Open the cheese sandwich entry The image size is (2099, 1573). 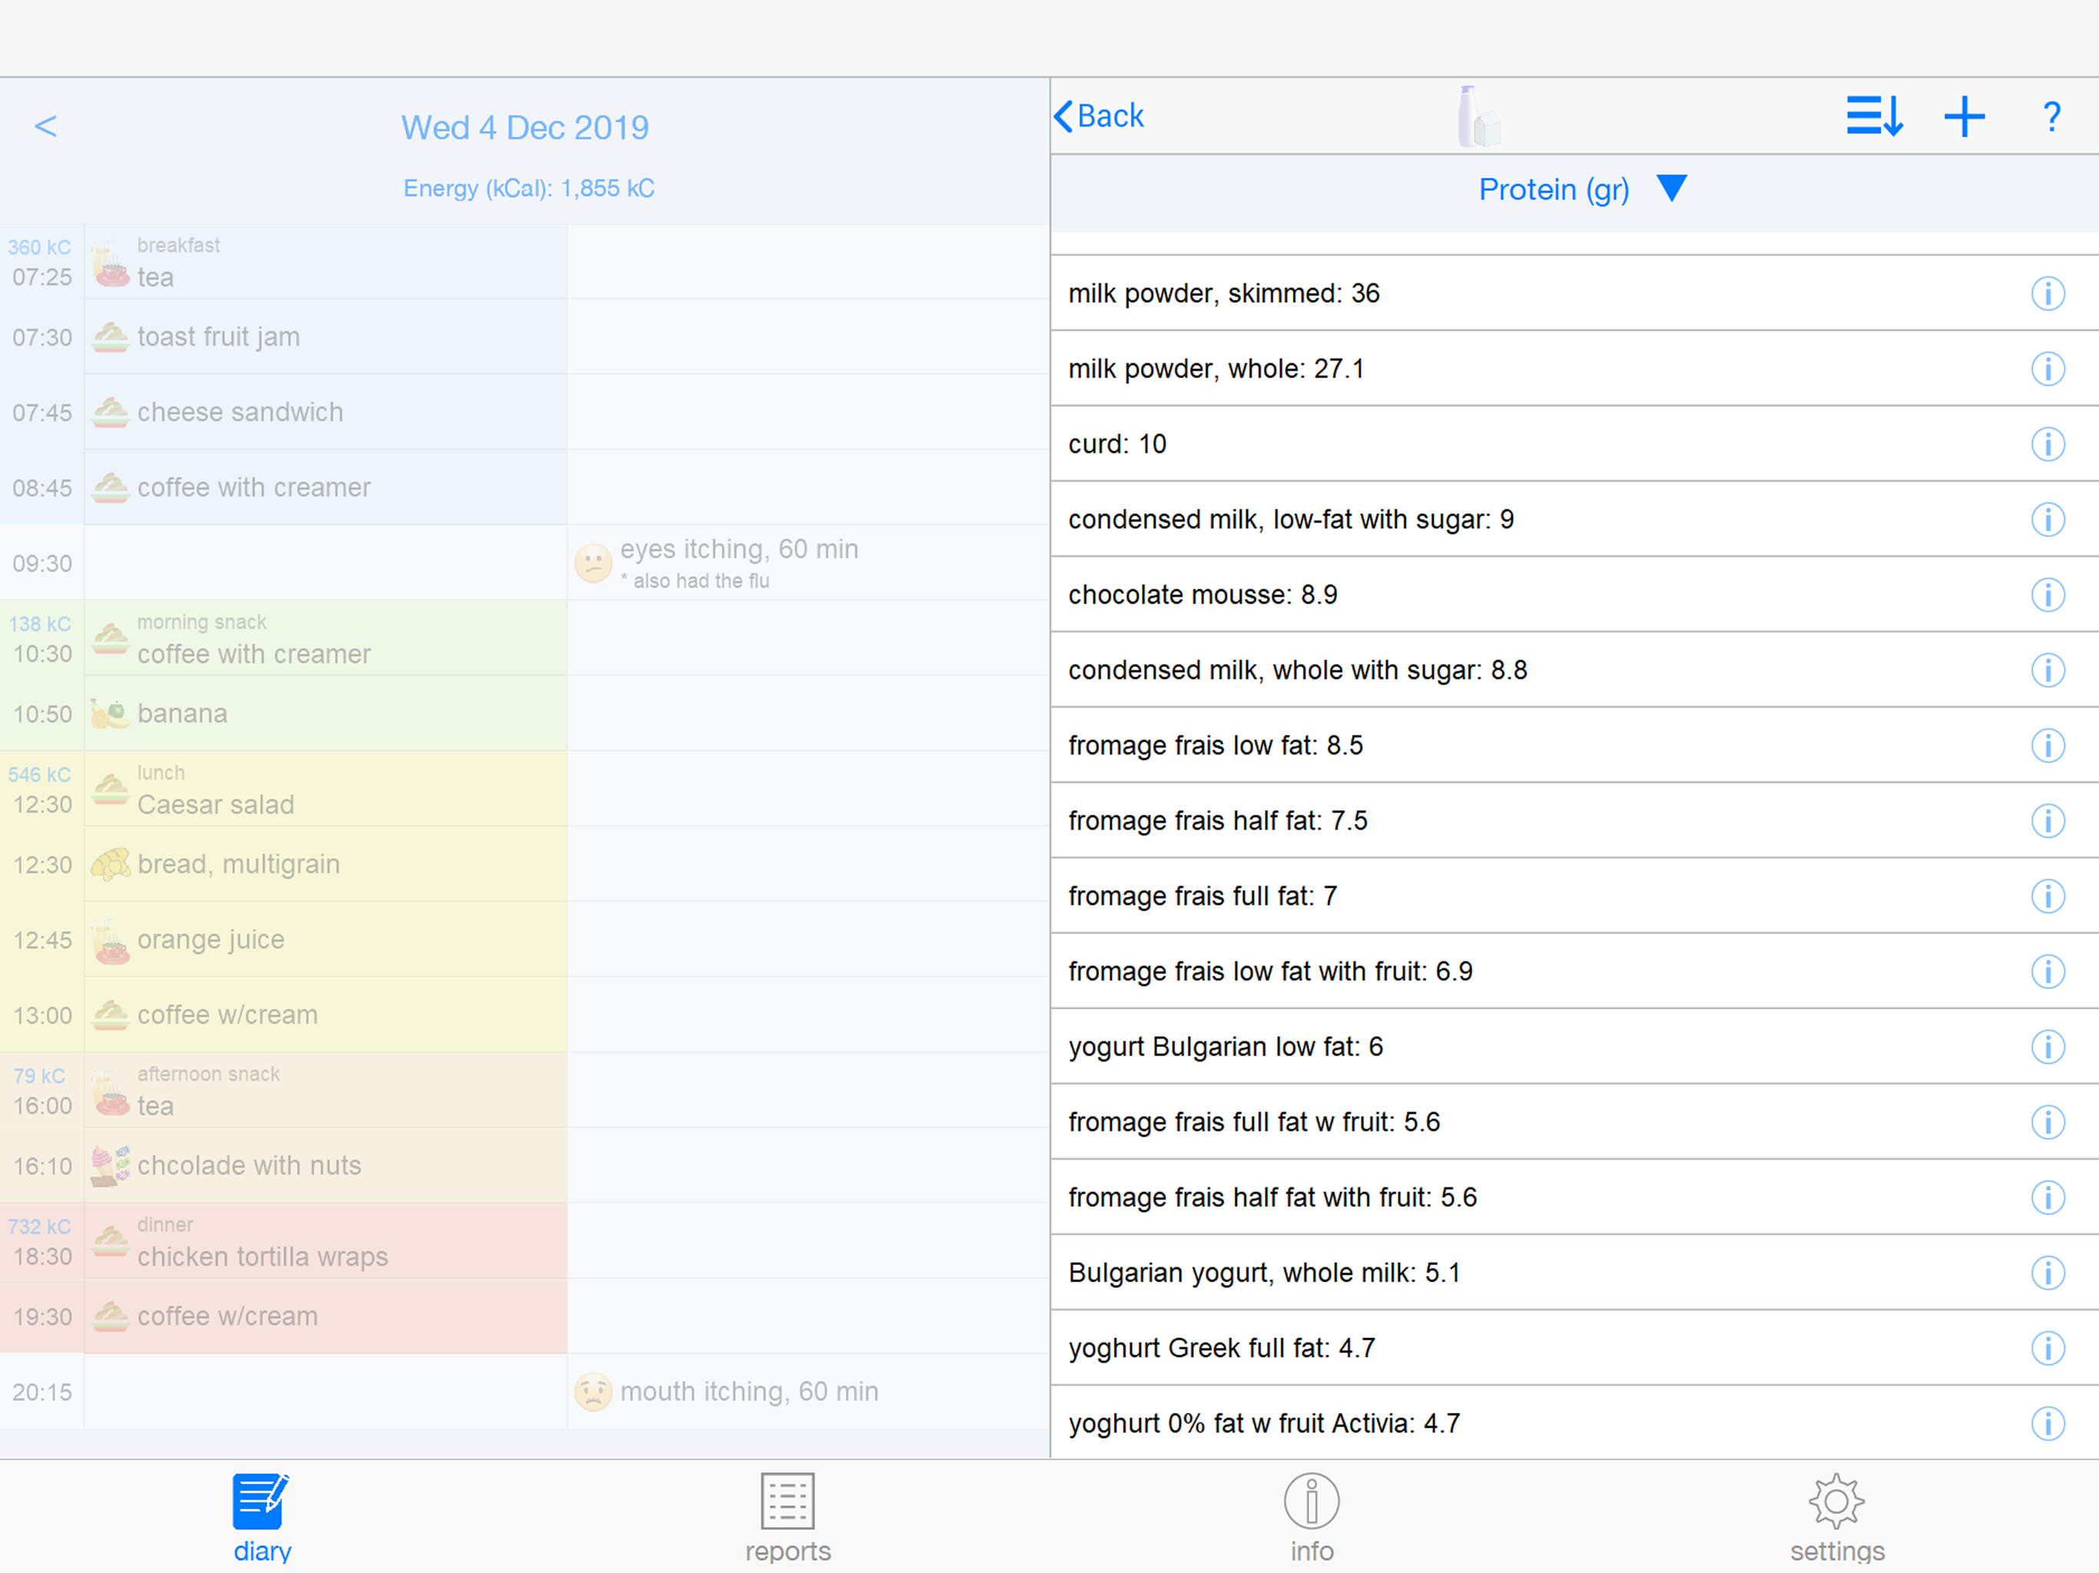(326, 412)
